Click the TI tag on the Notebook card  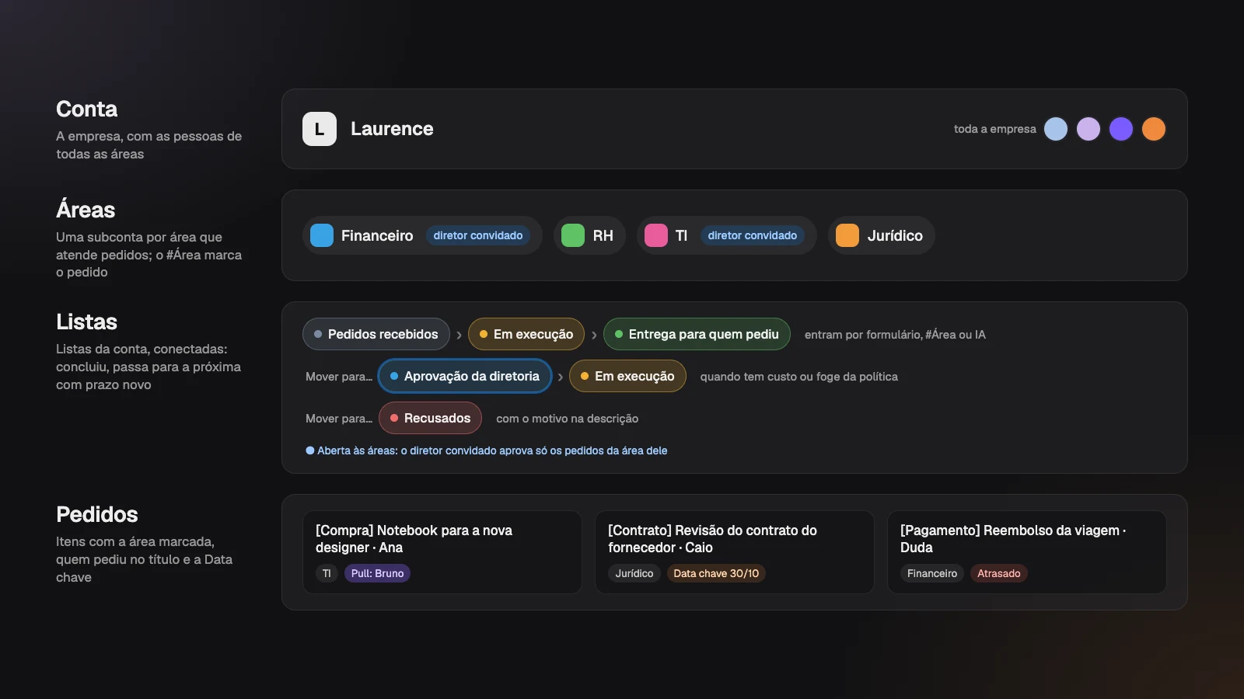pos(327,573)
